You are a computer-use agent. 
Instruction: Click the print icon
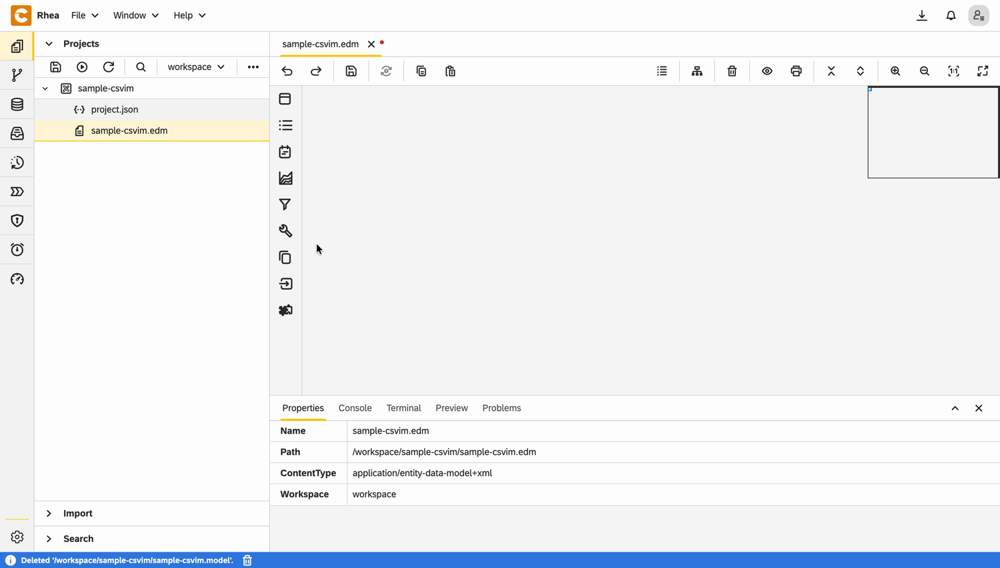[796, 71]
